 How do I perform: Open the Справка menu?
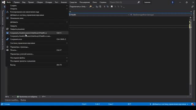(103, 2)
